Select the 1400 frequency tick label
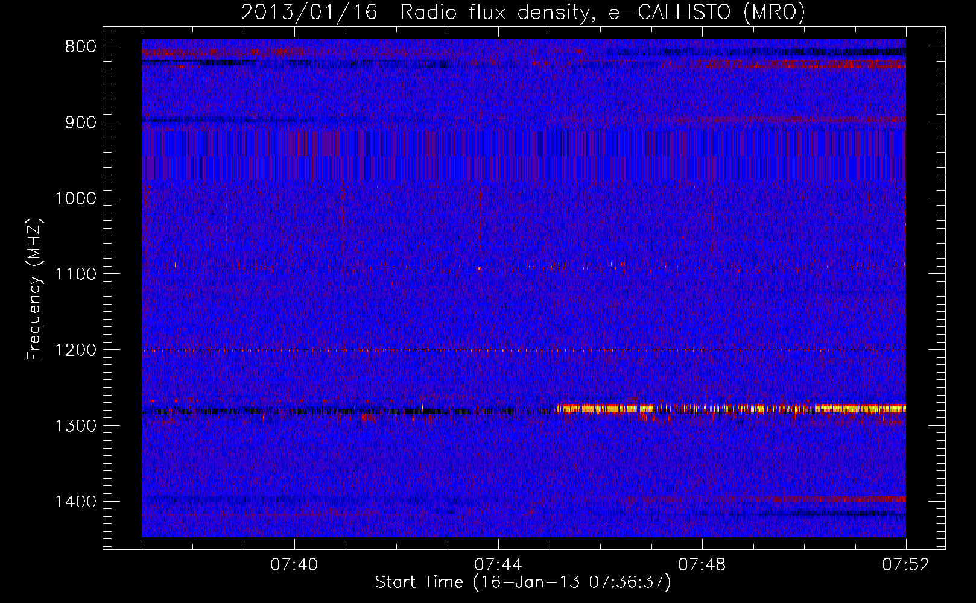976x603 pixels. coord(75,502)
